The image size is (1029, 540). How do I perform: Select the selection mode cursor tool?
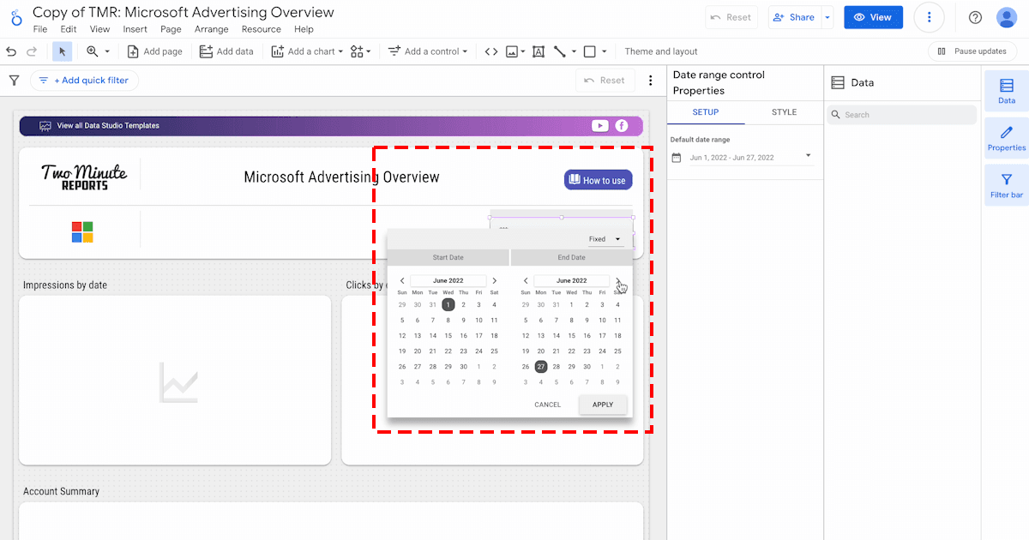point(62,51)
